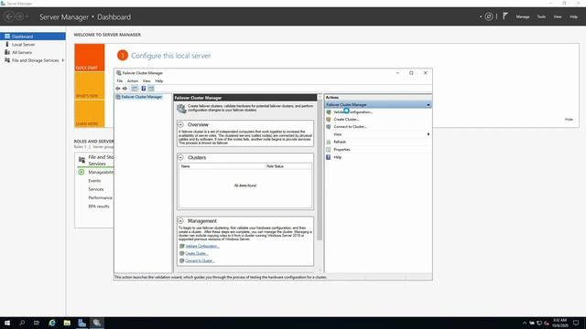
Task: Collapse the Failover Cluster Manager actions header
Action: point(429,105)
